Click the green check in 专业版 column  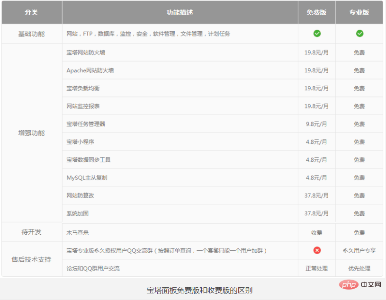coord(359,34)
